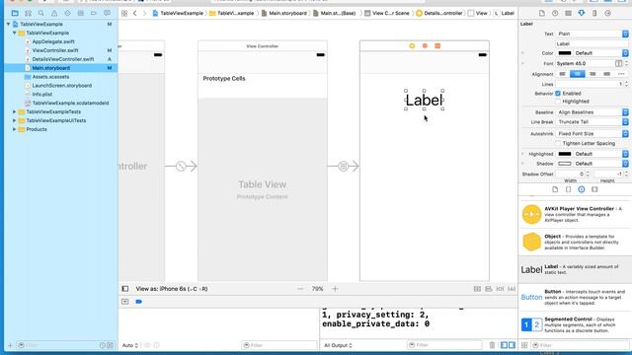Viewport: 632px width, 355px height.
Task: Show the Size inspector
Action: (x=594, y=13)
